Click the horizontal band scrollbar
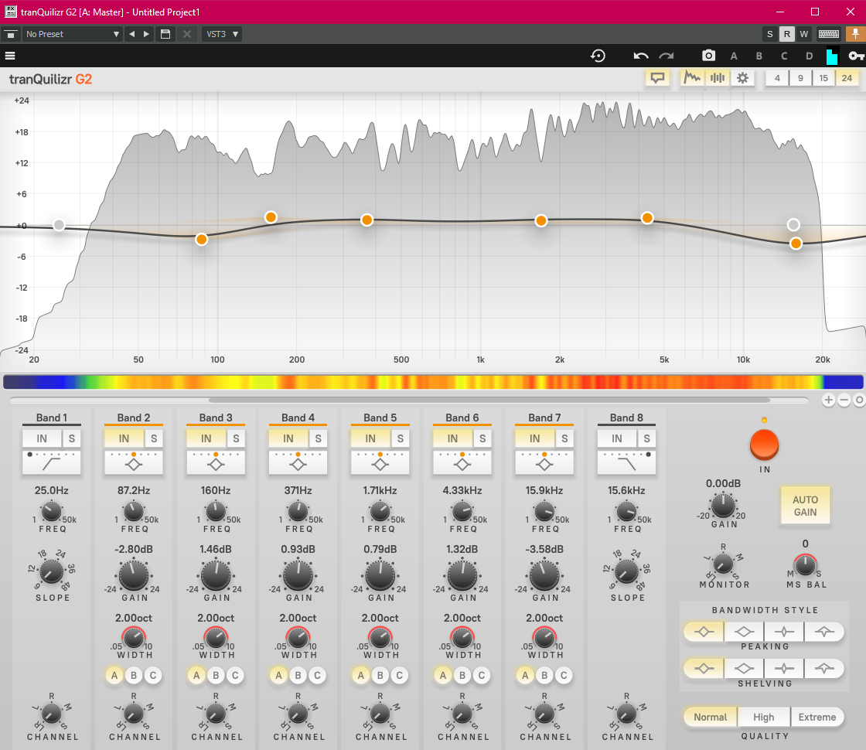 pos(489,400)
